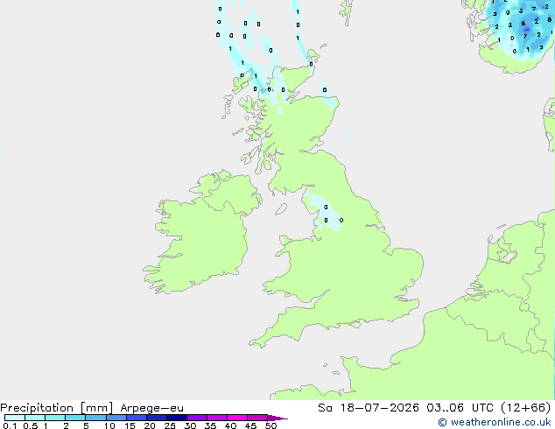Click the 'Precipitation [mm]' title text
The image size is (555, 429).
(57, 408)
